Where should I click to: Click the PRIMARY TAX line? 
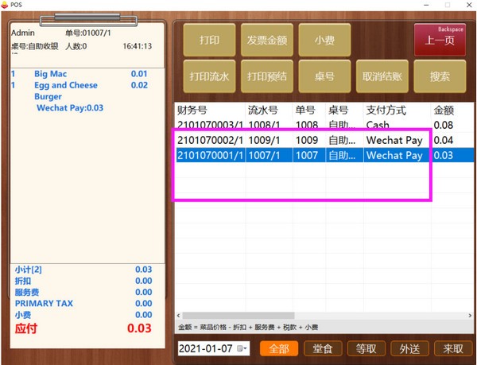click(x=83, y=304)
